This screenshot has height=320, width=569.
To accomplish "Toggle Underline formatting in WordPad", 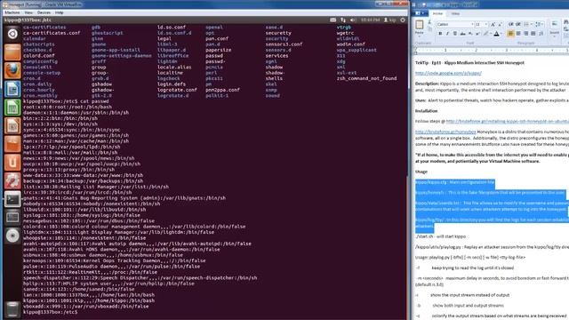I will (x=454, y=34).
